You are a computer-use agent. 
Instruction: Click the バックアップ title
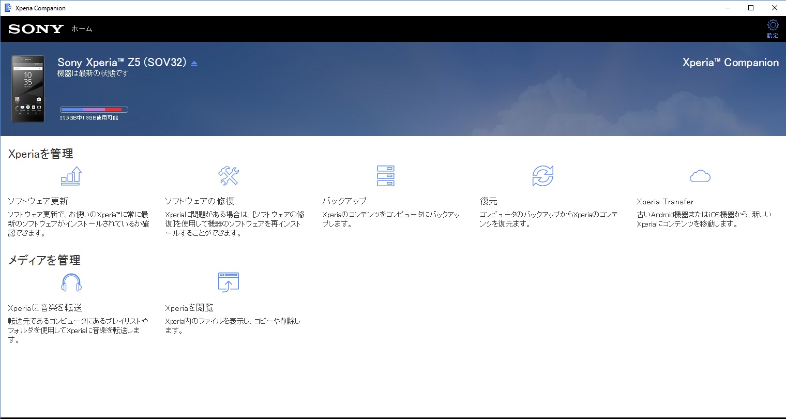(344, 201)
